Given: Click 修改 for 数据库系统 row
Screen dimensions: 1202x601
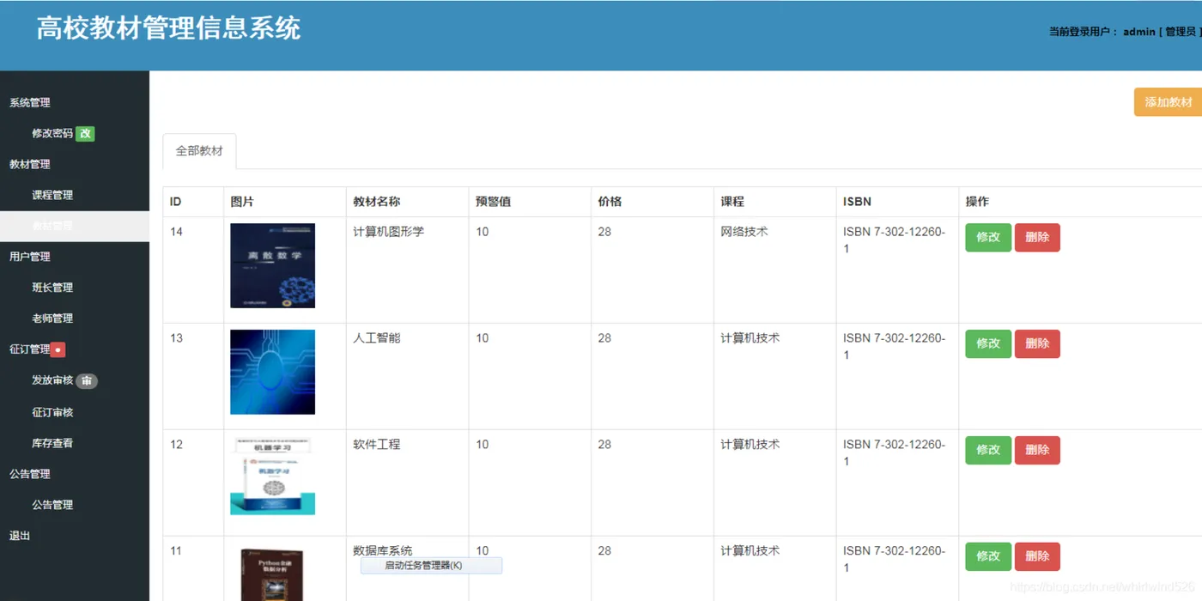Looking at the screenshot, I should (x=988, y=556).
